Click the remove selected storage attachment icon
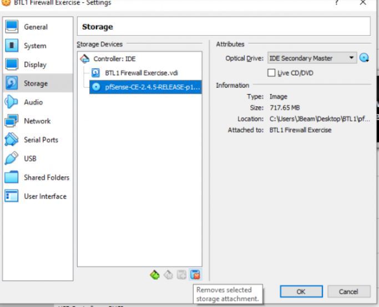Viewport: 379px width, 307px height. tap(195, 275)
